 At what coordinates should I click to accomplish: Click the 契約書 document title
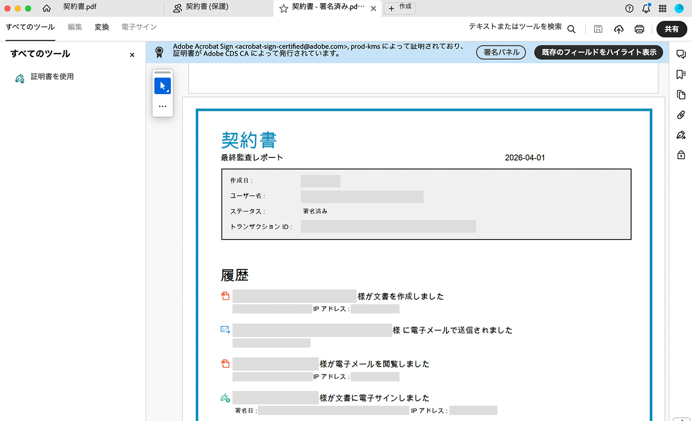[x=249, y=140]
